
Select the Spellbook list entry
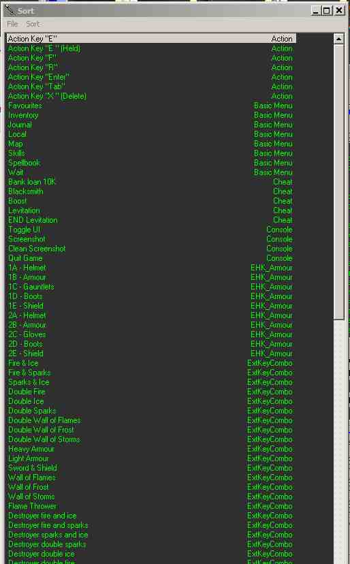[x=150, y=163]
